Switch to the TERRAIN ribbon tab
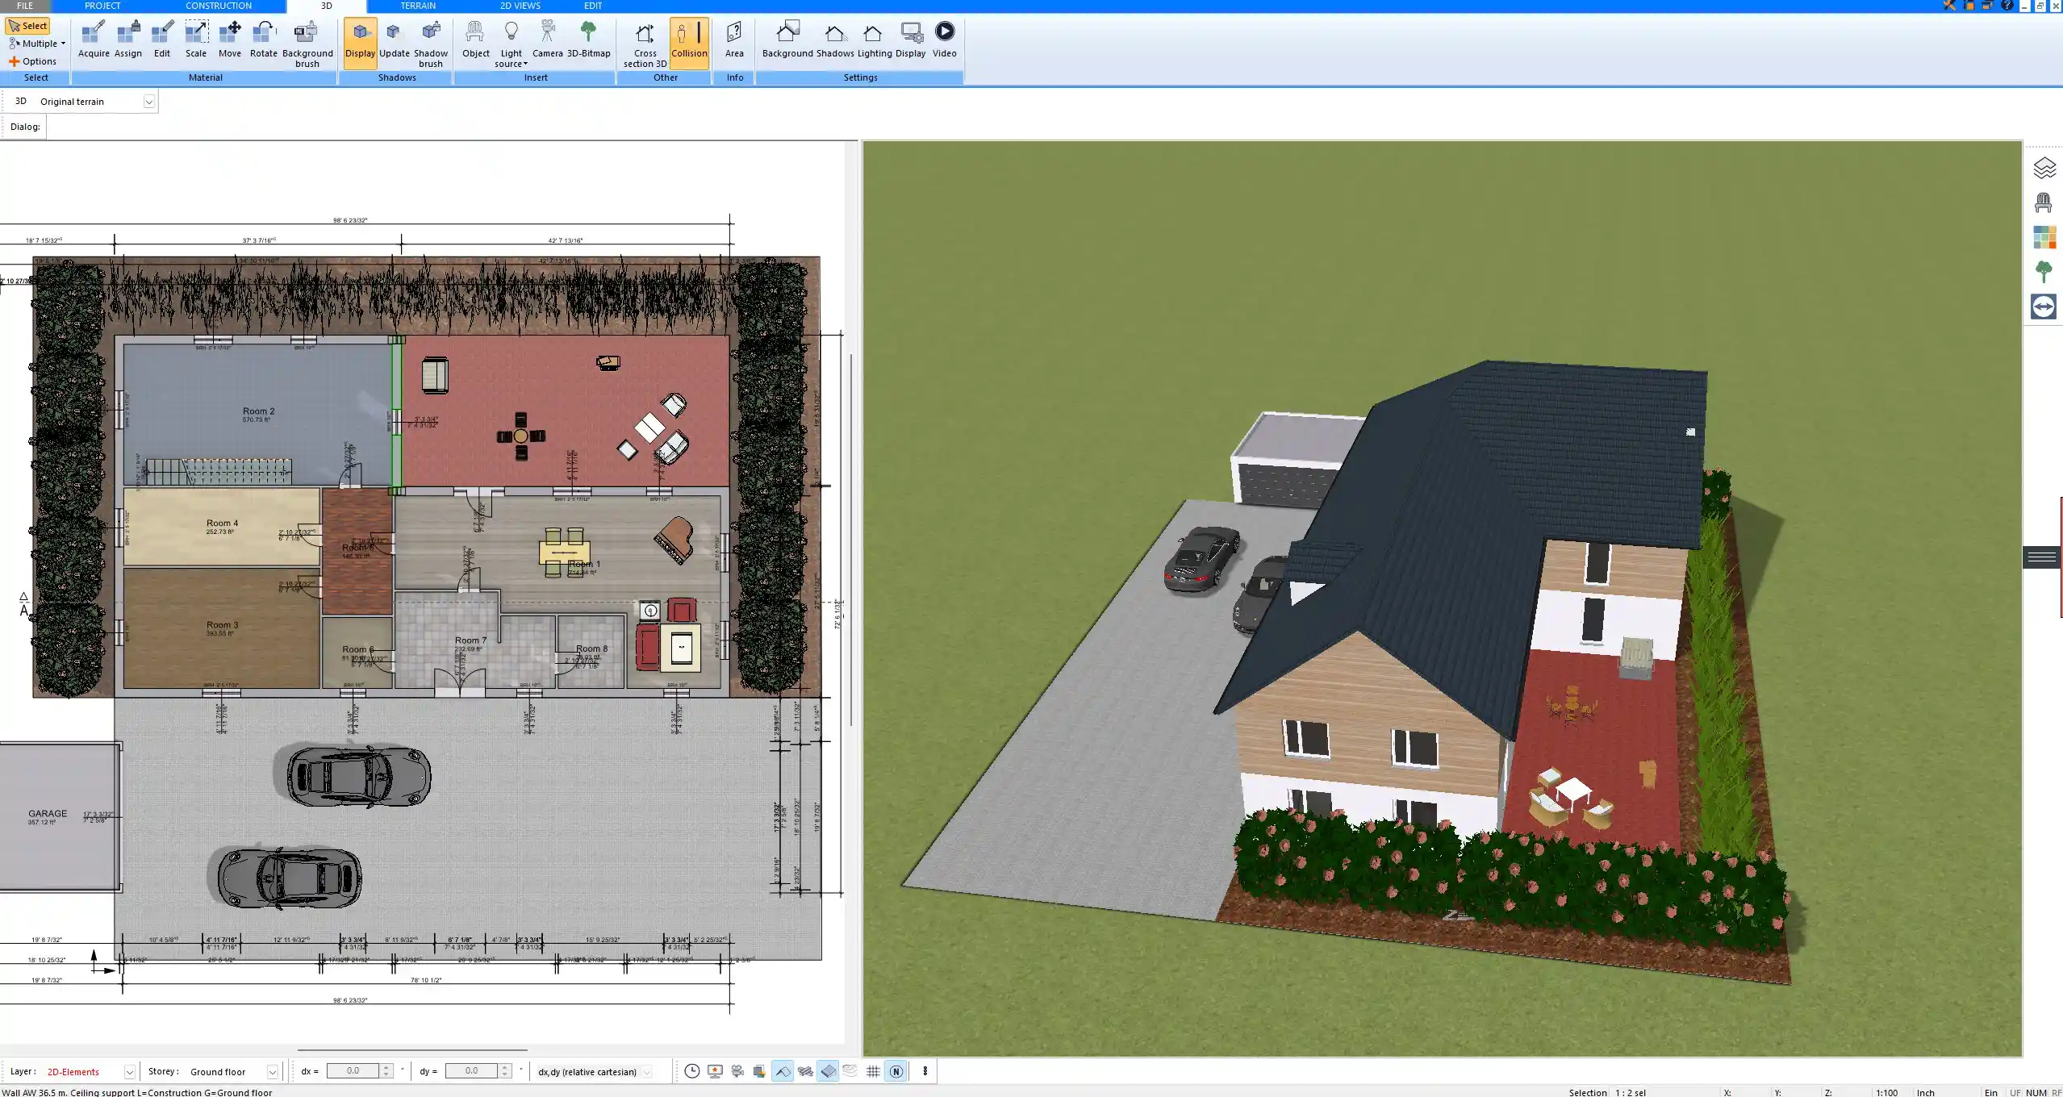 [x=417, y=6]
